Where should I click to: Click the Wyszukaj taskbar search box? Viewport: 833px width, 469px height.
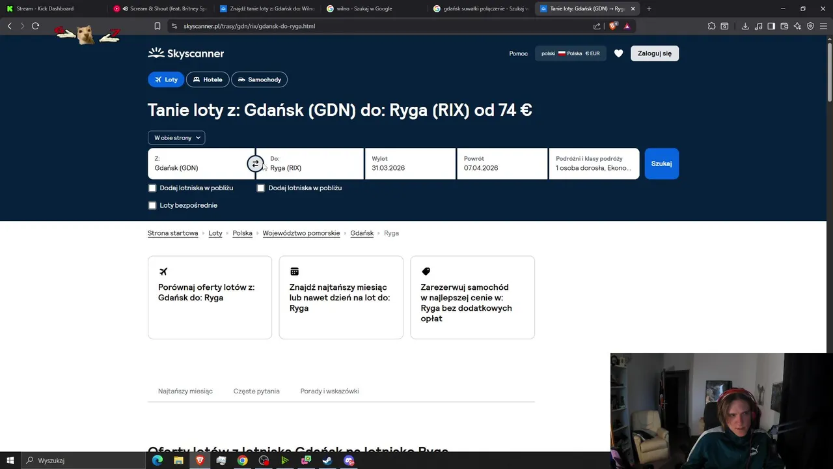click(83, 461)
